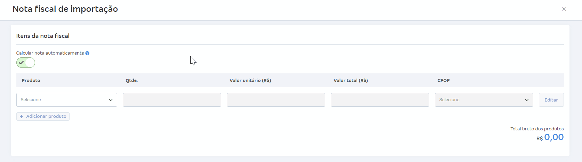
Task: Open the CFOP Selecione dropdown
Action: (x=484, y=100)
